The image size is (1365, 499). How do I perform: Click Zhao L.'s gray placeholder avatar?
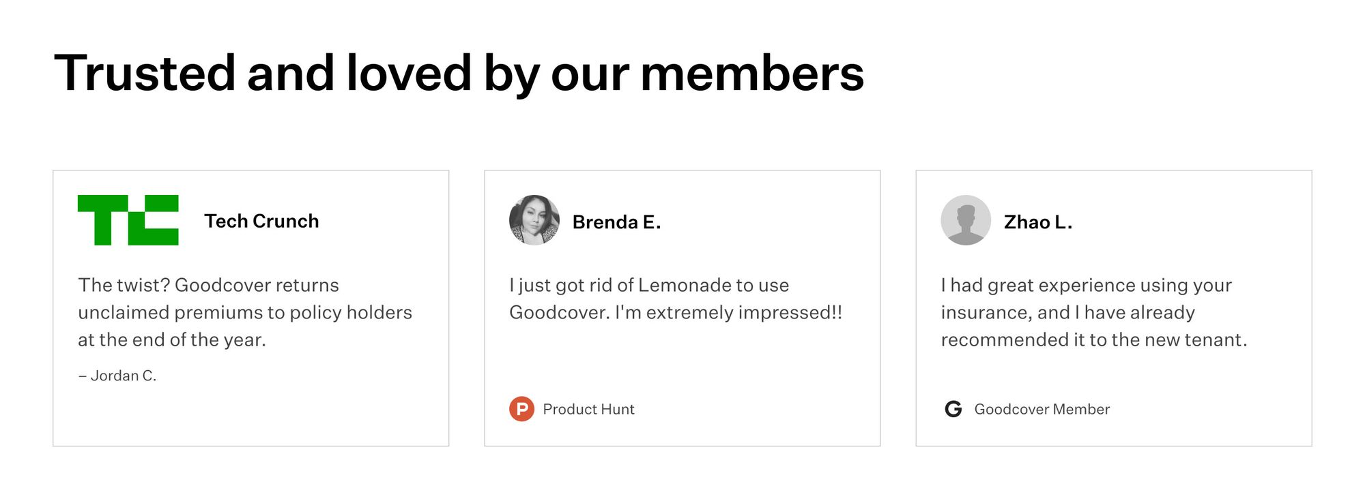pyautogui.click(x=966, y=220)
